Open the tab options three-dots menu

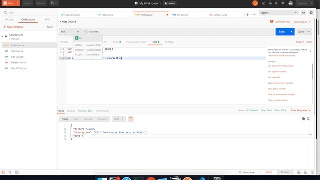tap(253, 15)
